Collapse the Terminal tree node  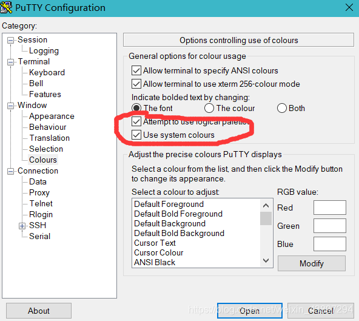click(10, 62)
